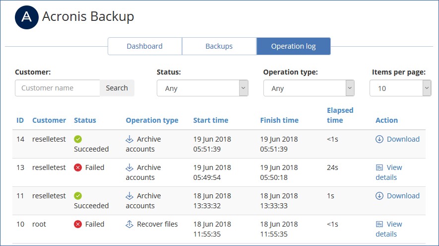439x246 pixels.
Task: Click the Search button
Action: 117,88
